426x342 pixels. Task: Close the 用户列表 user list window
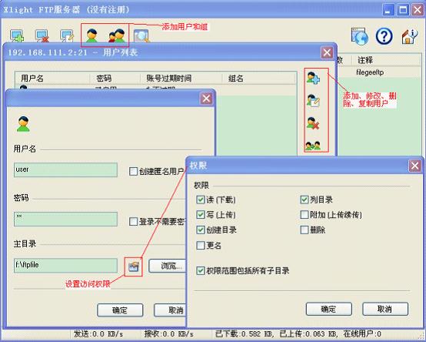tap(327, 52)
